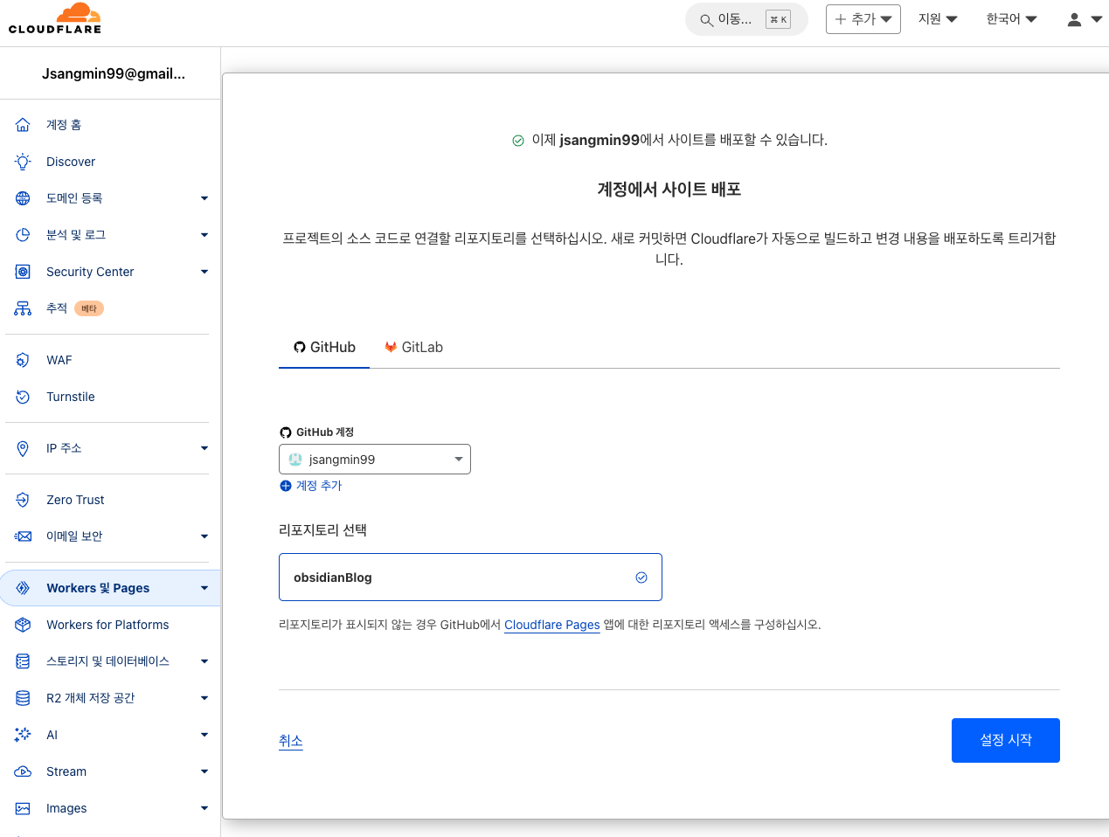This screenshot has width=1109, height=837.
Task: Expand the 분석 및 로그 menu arrow
Action: tap(204, 235)
